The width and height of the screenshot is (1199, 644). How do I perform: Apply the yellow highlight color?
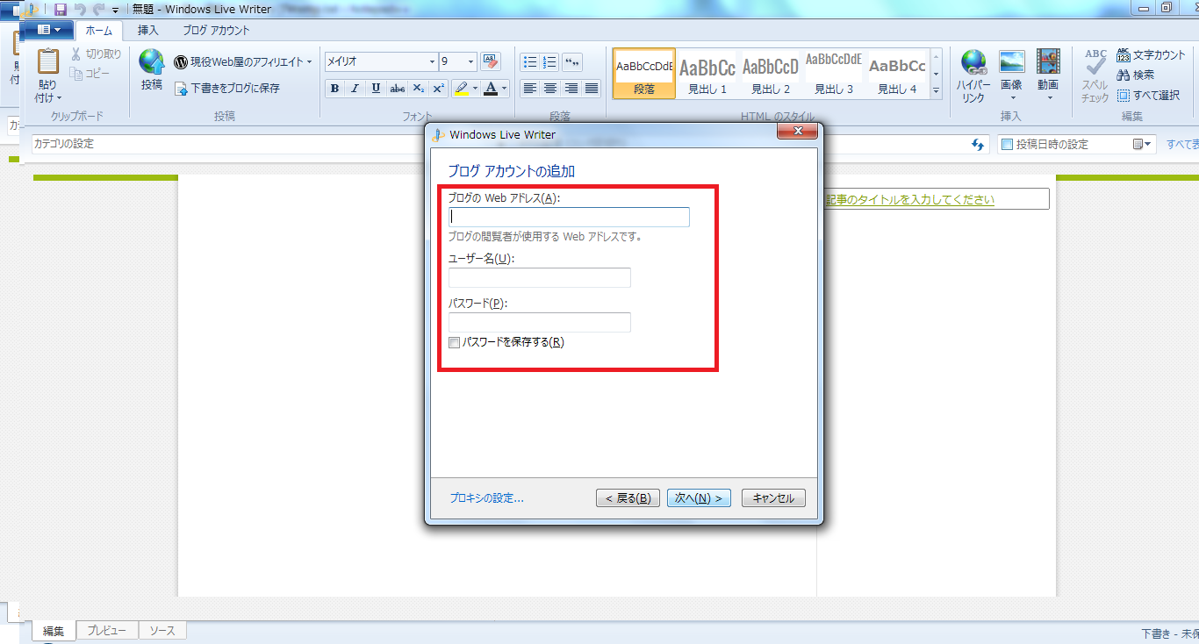coord(462,88)
